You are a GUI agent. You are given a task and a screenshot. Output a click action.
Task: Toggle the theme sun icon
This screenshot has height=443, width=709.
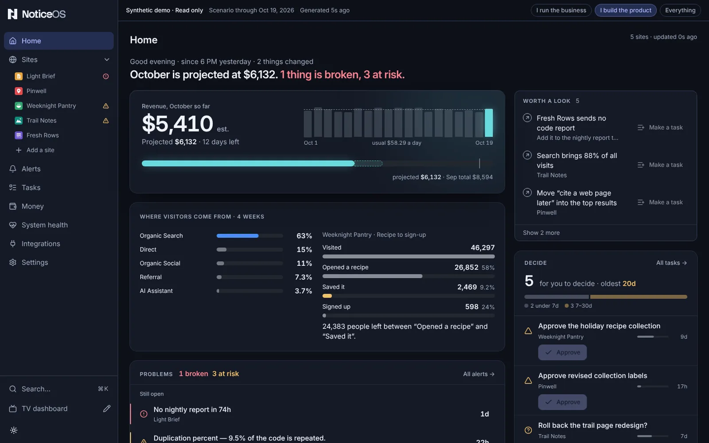(14, 430)
